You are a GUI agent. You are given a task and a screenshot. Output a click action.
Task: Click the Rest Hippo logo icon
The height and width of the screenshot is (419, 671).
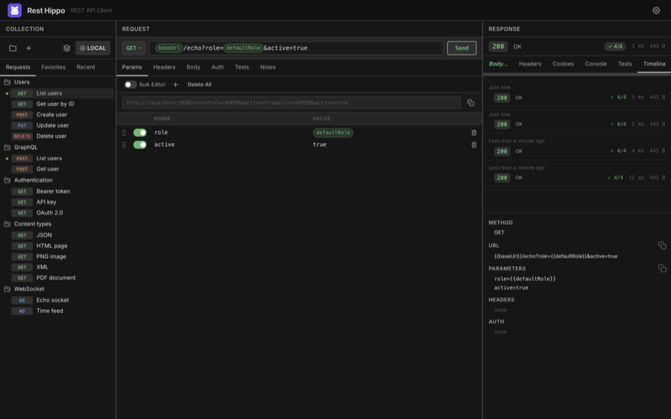tap(15, 10)
